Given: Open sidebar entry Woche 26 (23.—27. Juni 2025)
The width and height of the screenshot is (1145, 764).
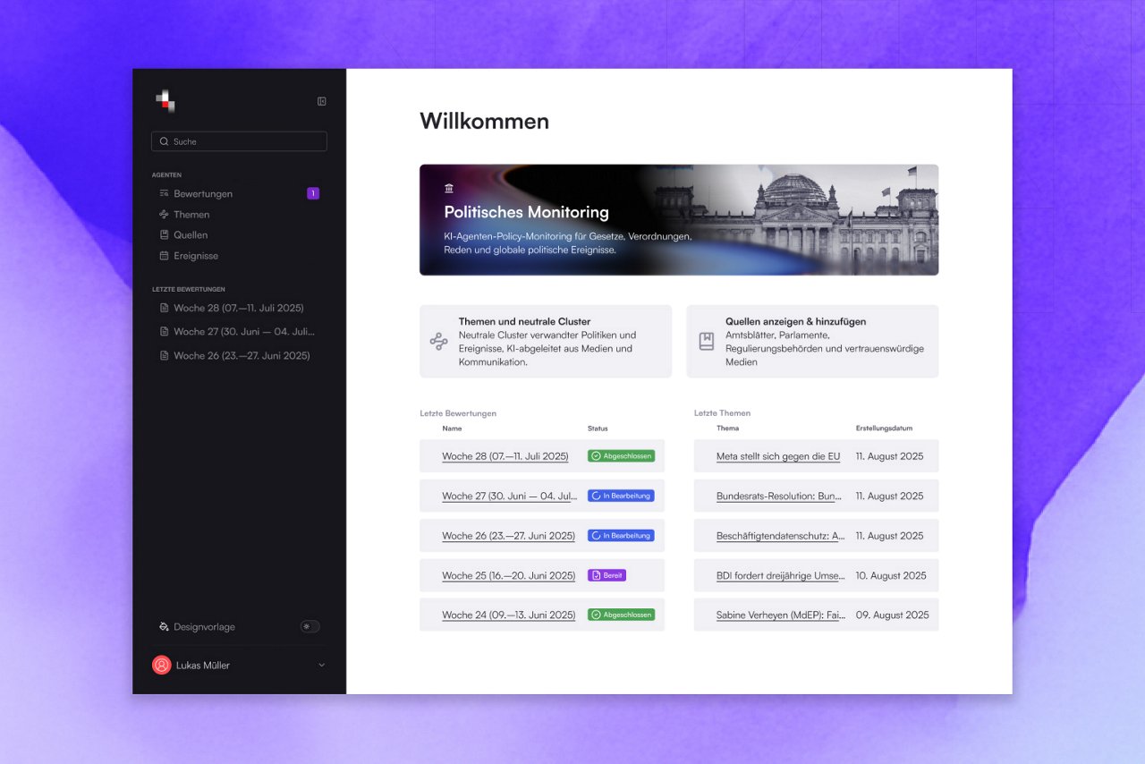Looking at the screenshot, I should click(242, 355).
